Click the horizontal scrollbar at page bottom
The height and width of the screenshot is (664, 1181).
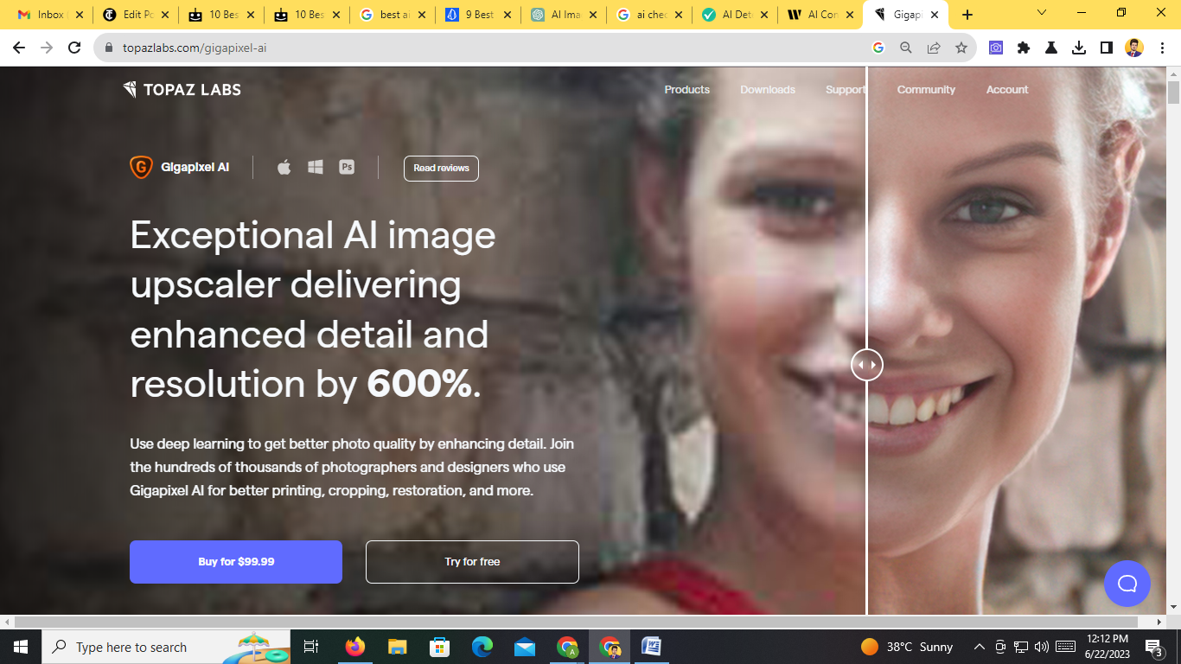pyautogui.click(x=576, y=622)
